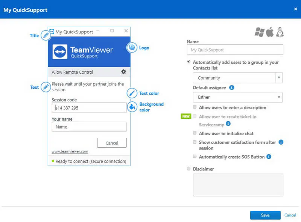
Task: Click the 'Allow Remote Control' heading text
Action: 72,72
